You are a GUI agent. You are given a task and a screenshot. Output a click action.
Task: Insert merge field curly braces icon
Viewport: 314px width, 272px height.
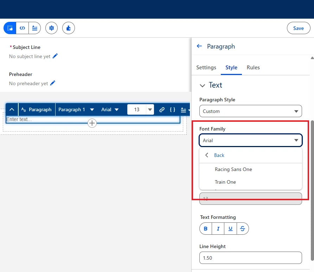click(172, 109)
